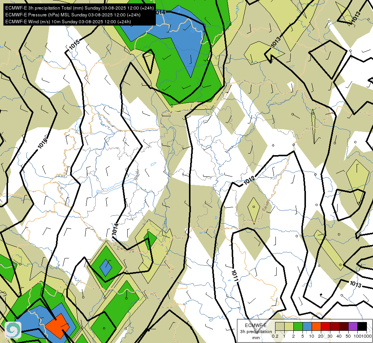
Task: Click the legend unit label 'mm'
Action: (x=256, y=338)
